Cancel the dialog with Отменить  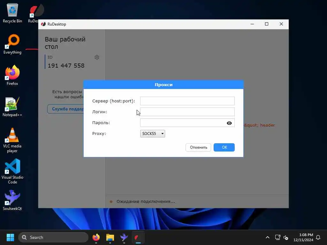pyautogui.click(x=198, y=147)
